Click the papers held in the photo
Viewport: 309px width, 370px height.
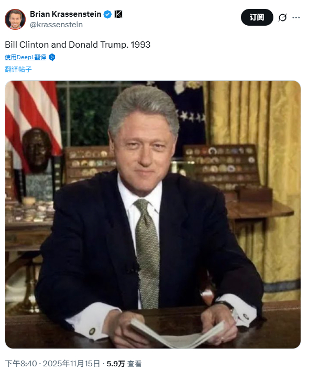(x=177, y=334)
